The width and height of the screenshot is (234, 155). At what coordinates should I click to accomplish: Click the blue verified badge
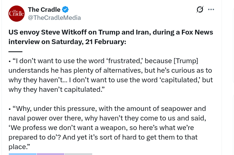click(x=65, y=10)
